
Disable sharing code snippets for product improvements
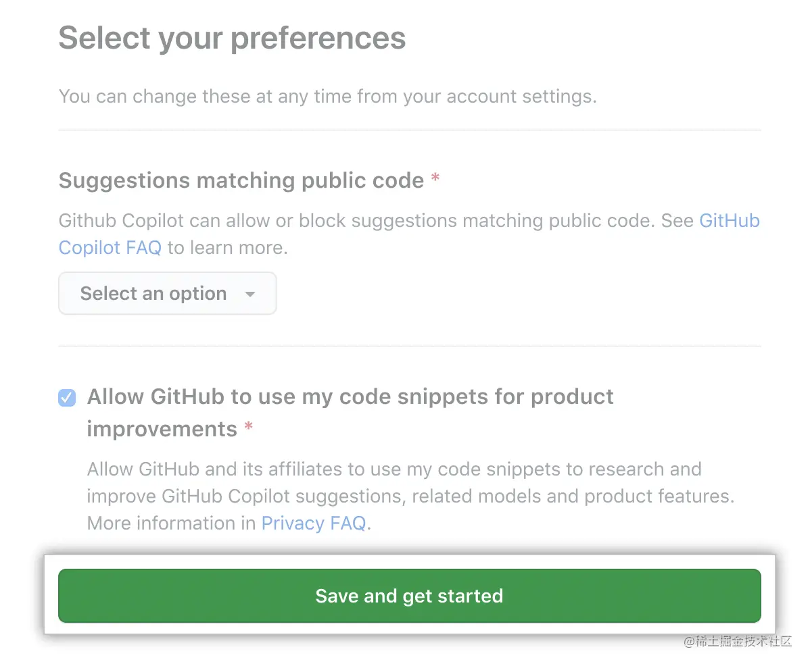[66, 397]
